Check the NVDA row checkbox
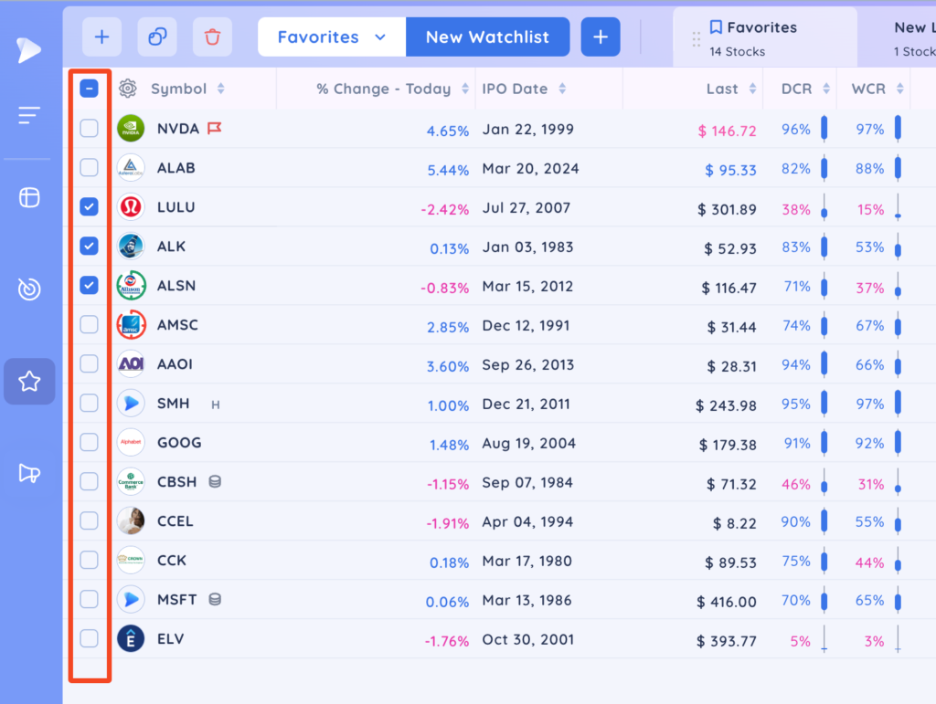The width and height of the screenshot is (936, 704). (89, 128)
